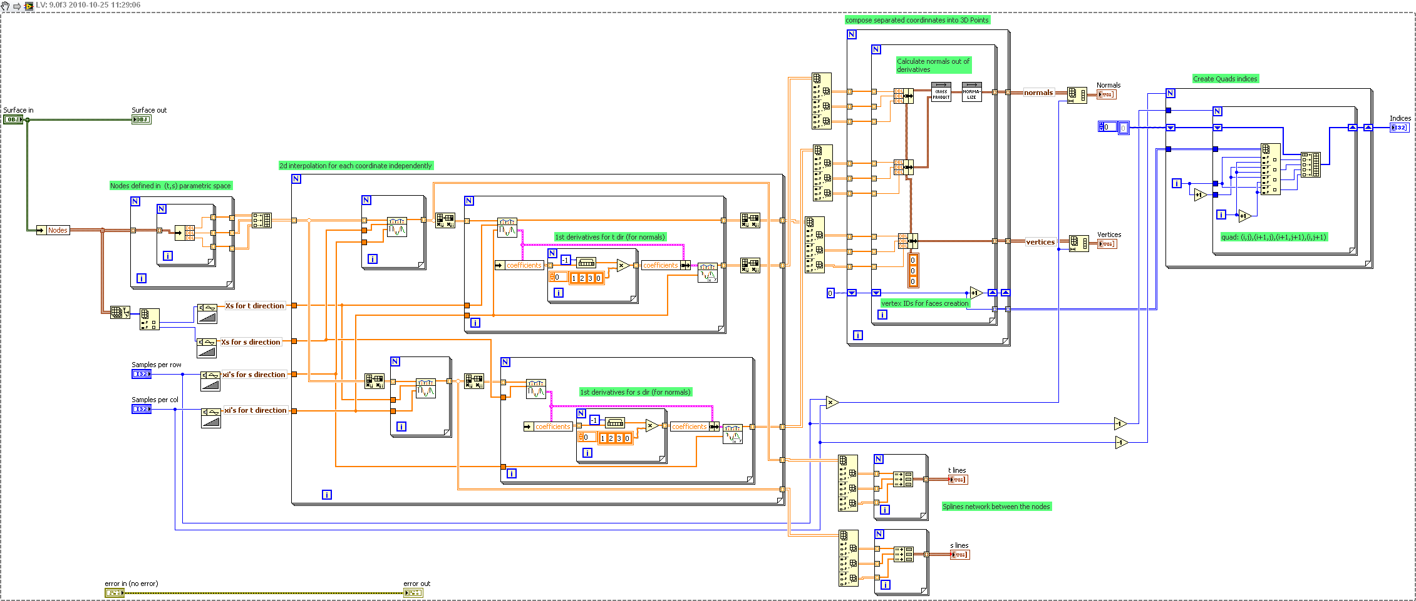
Task: Click the hand grab icon at top-left
Action: (x=6, y=6)
